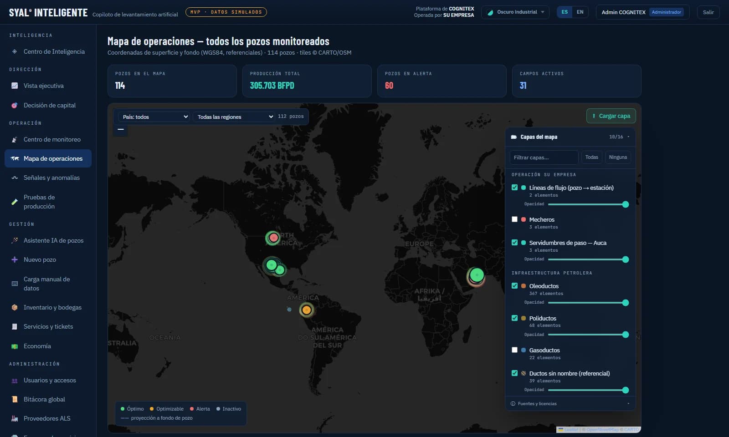Uncheck the Líneas de flujo layer checkbox
Screen dimensions: 729x437
pos(514,187)
